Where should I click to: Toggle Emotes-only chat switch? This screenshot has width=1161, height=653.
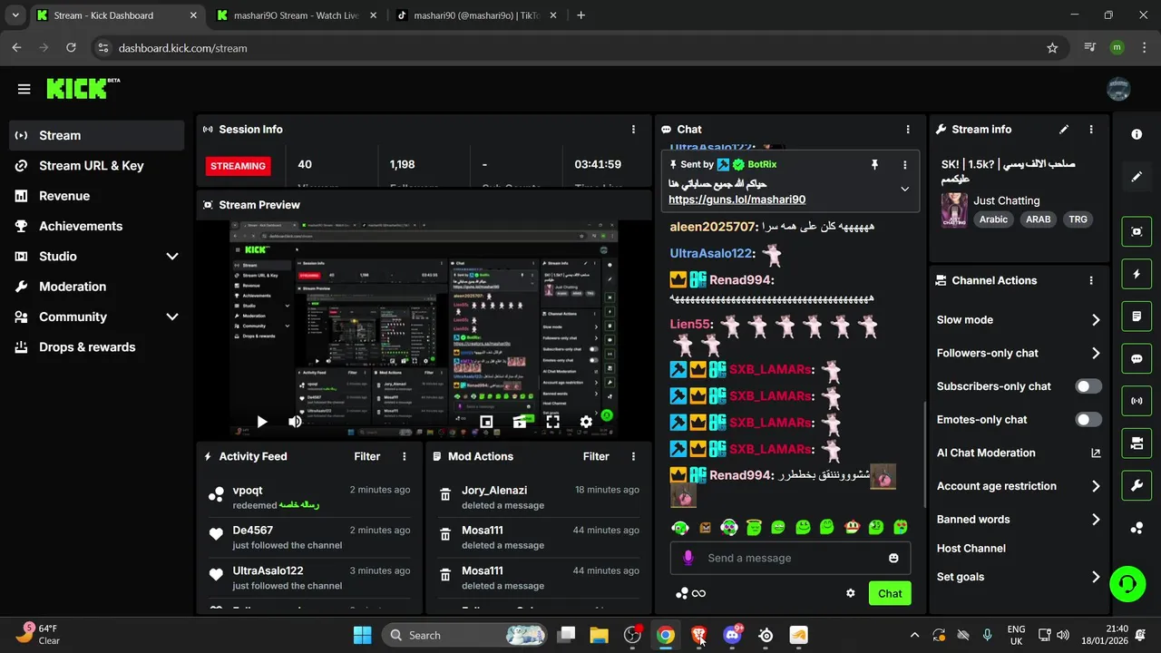pyautogui.click(x=1088, y=420)
